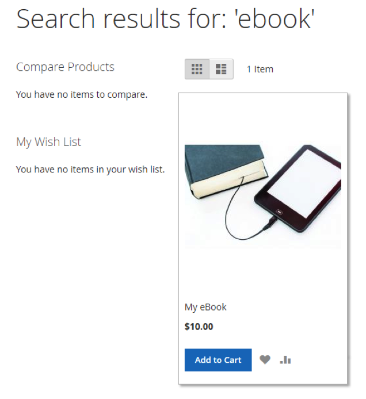Click the Compare Products sidebar heading
The image size is (366, 399).
65,67
